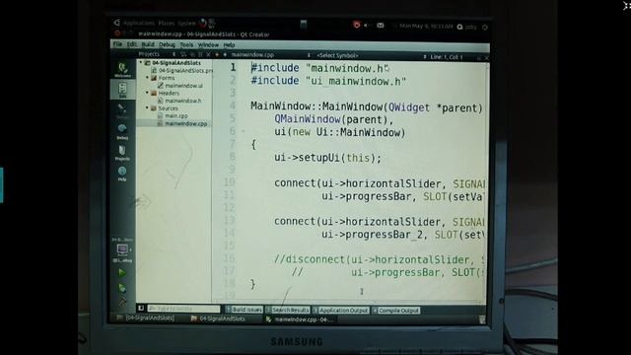Click the power button icon in the top panel
This screenshot has height=355, width=631.
click(x=485, y=28)
